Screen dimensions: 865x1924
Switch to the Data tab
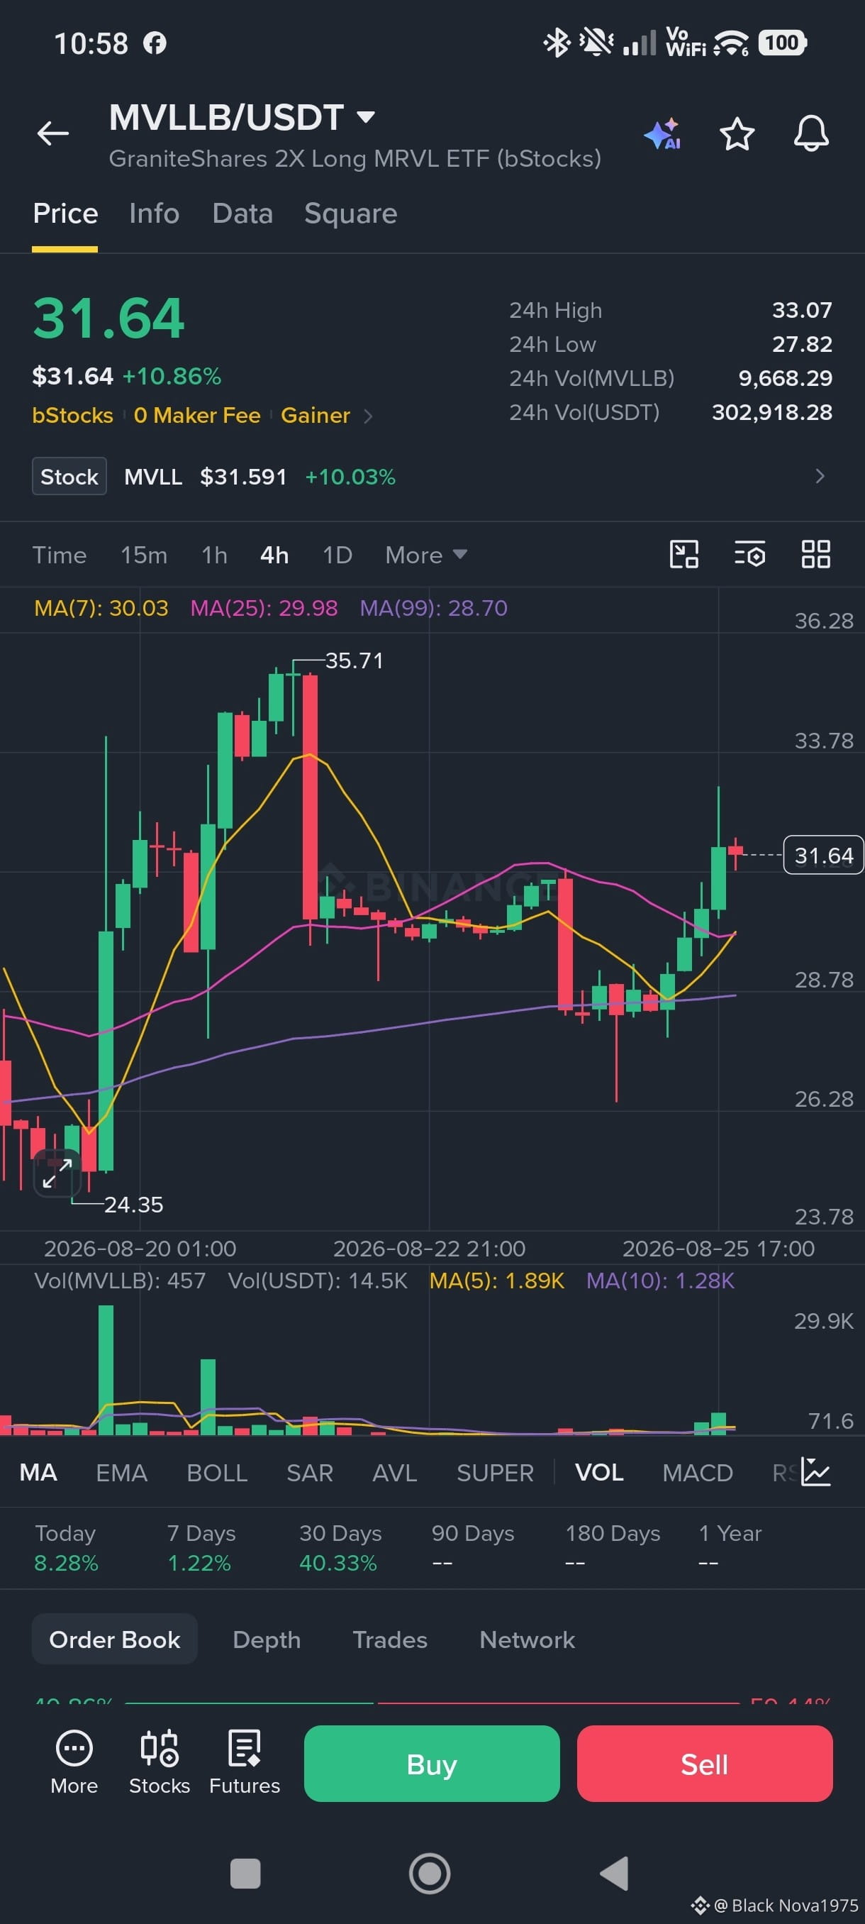coord(242,214)
